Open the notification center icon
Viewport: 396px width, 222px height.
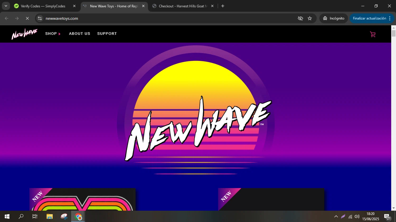tap(387, 217)
